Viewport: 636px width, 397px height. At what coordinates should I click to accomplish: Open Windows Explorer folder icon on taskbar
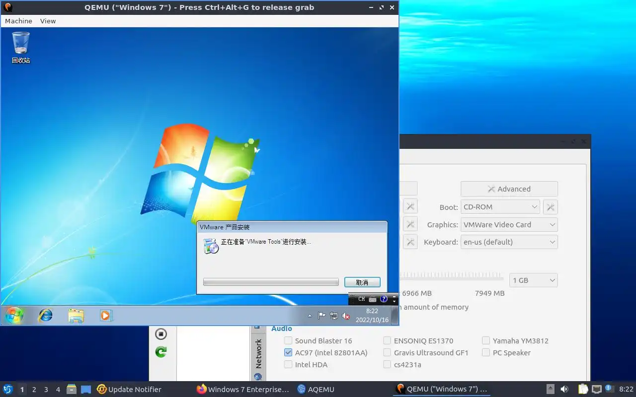76,316
